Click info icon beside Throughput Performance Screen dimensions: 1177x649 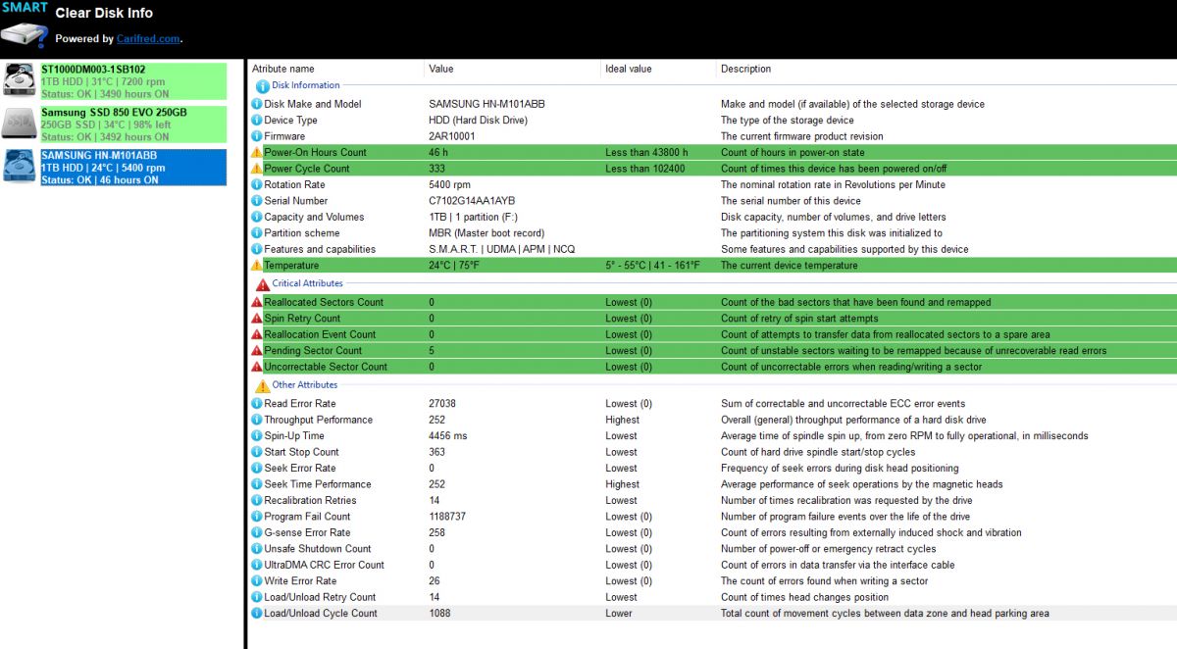(257, 420)
